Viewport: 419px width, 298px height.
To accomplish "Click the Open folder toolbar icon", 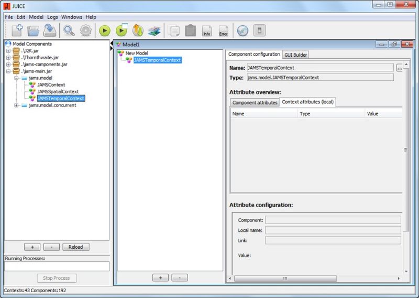I will pos(34,30).
